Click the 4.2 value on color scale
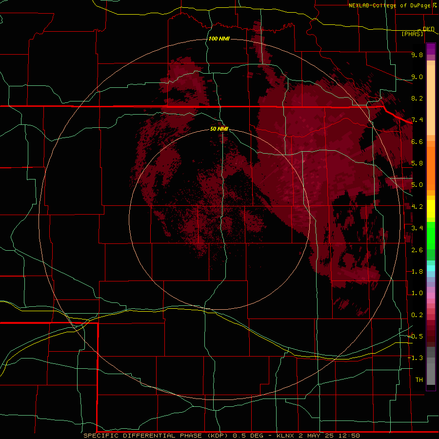Screen dimensions: 439x439 tap(417, 207)
